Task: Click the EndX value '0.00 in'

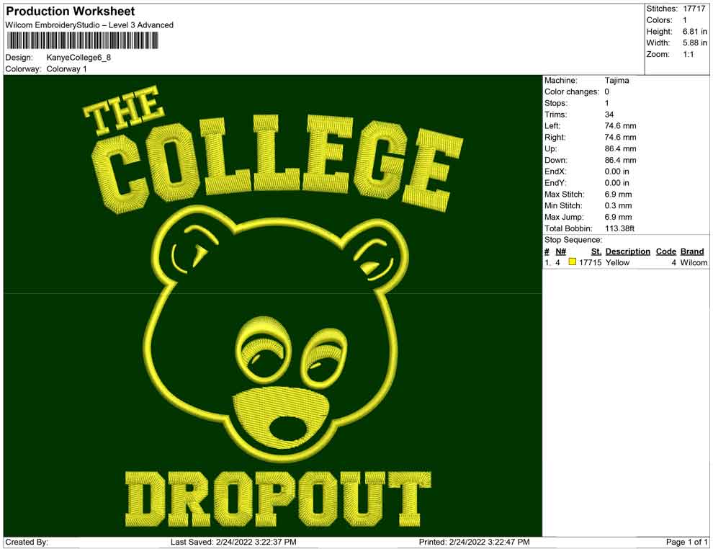Action: click(616, 171)
